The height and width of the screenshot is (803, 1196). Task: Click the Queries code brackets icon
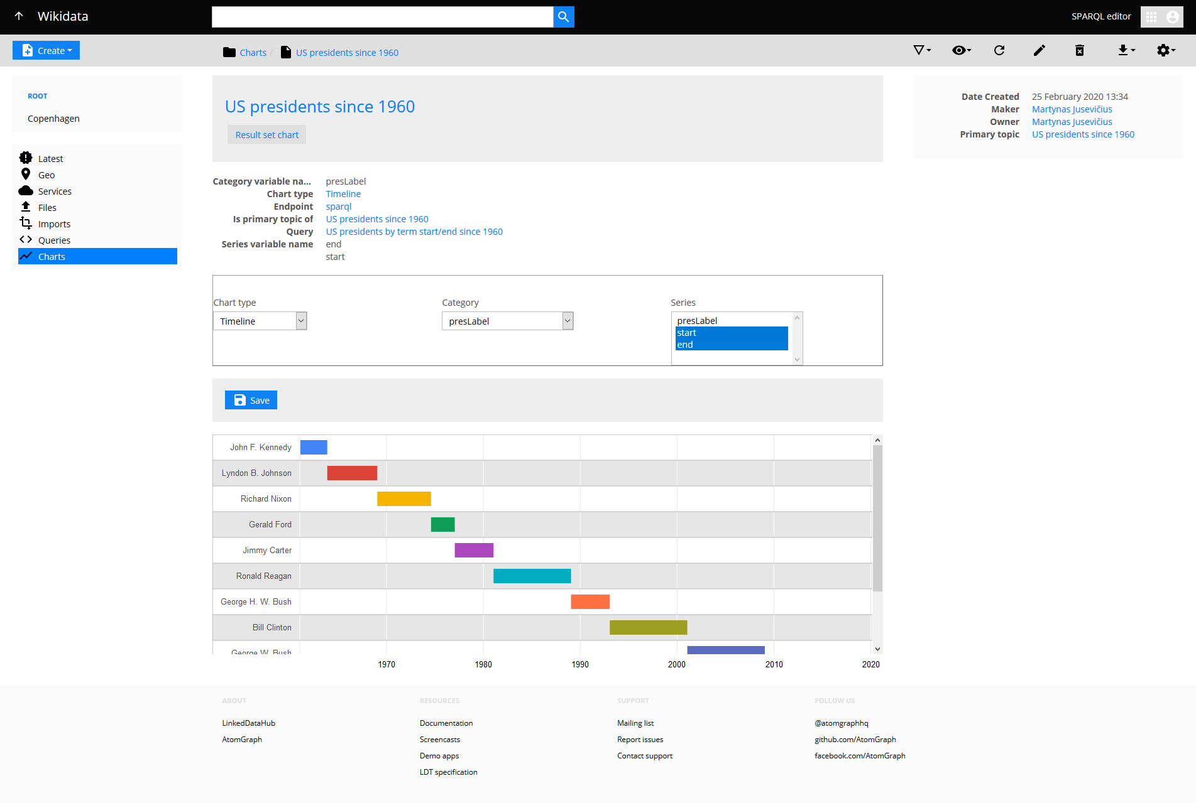[26, 239]
